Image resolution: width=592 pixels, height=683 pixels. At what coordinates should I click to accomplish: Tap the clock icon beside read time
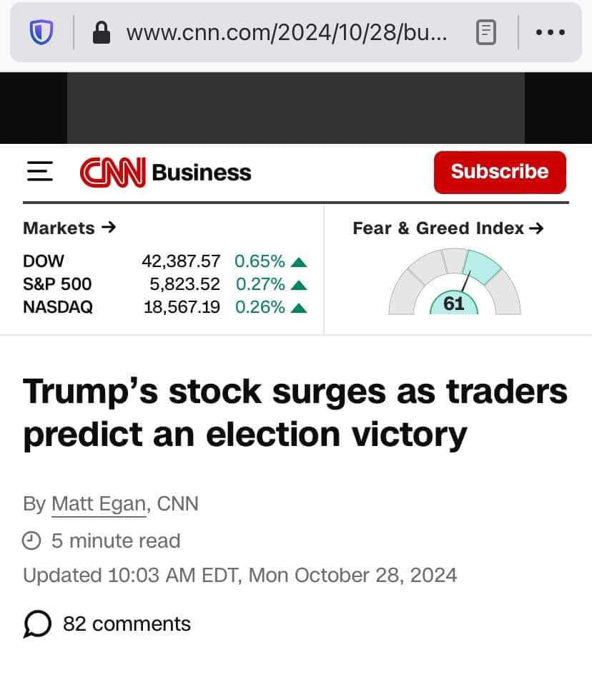coord(32,541)
